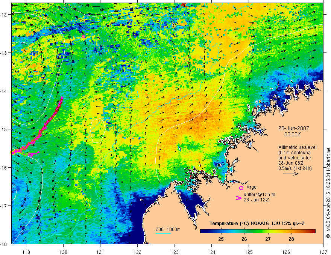
Task: Click the temperature color bar
Action: 258,231
